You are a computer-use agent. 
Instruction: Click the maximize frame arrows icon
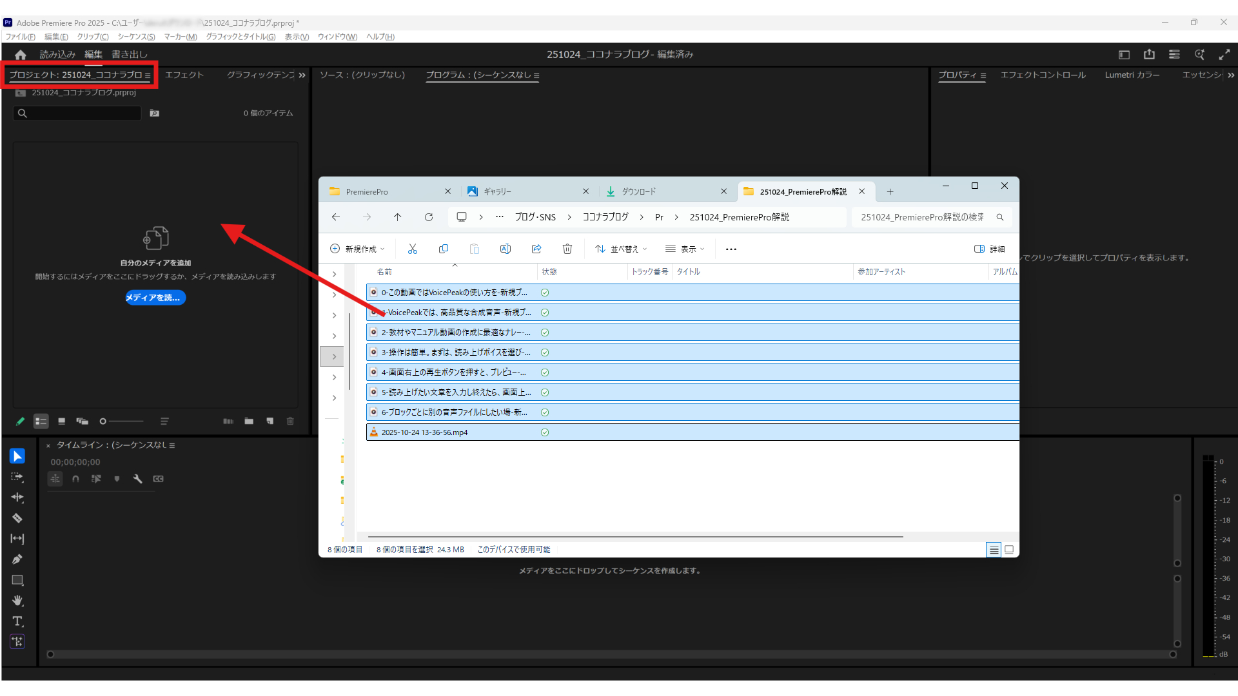tap(1224, 55)
